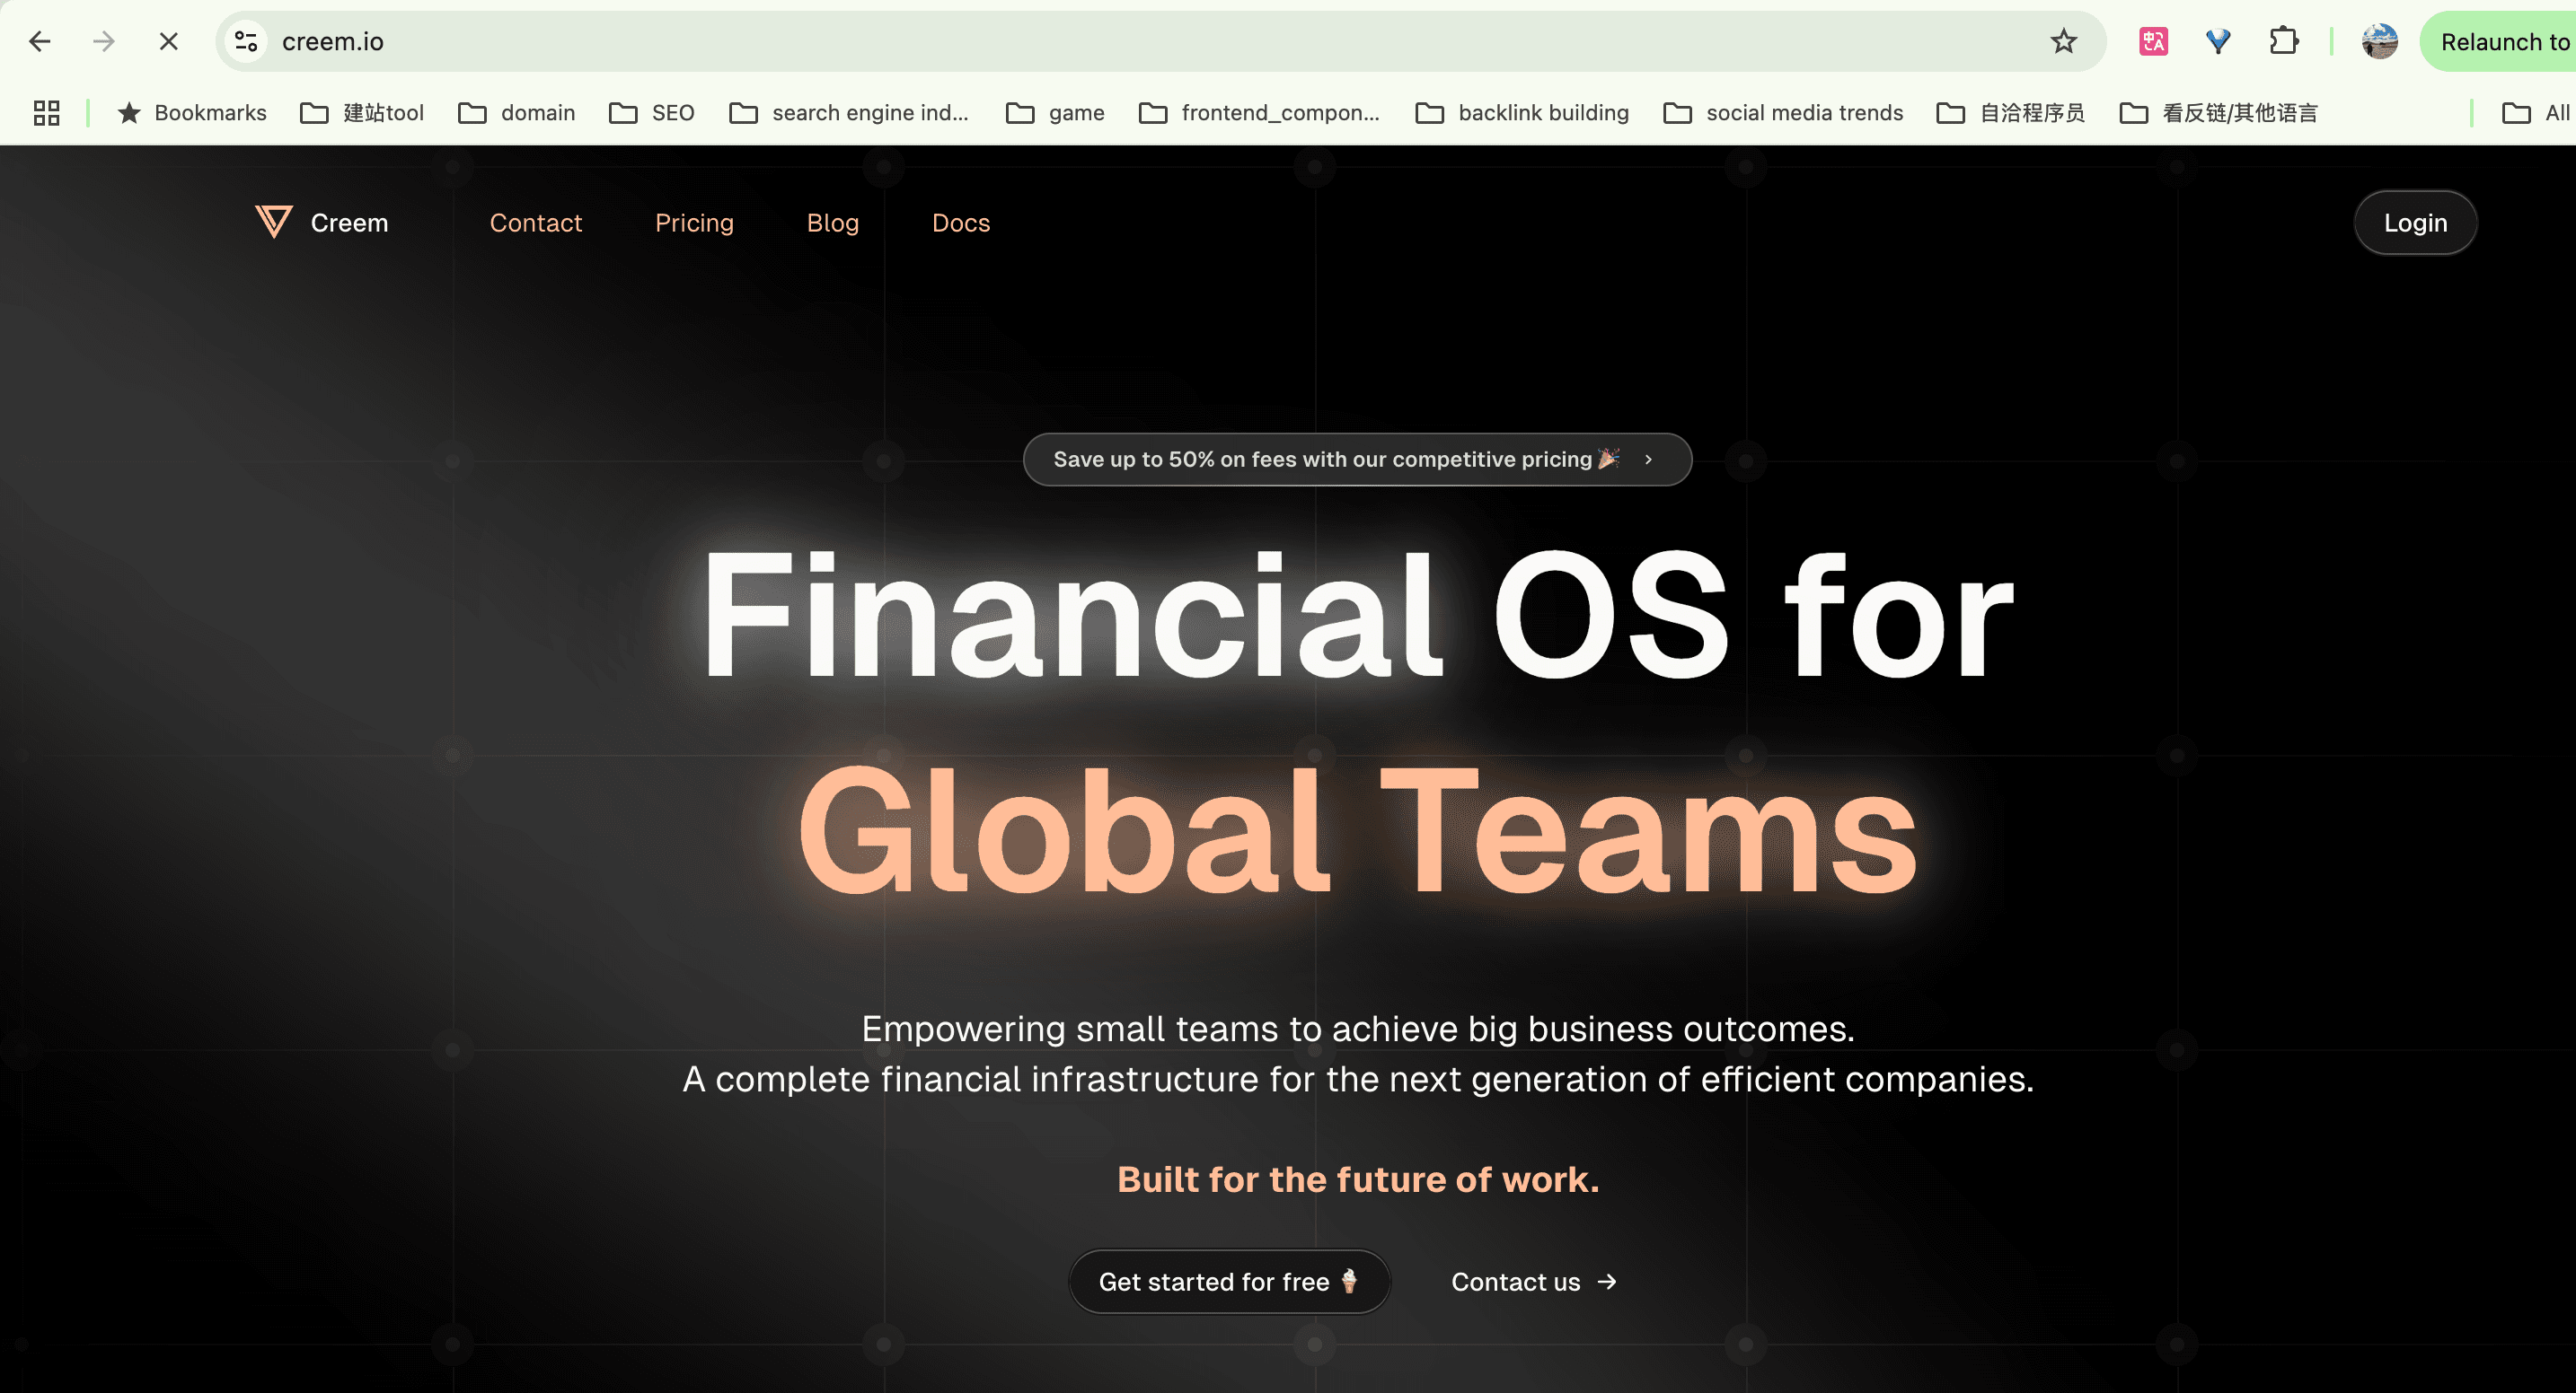Click the chevron in the pricing banner

1649,460
